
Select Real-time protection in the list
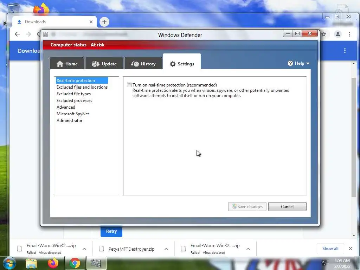pos(82,81)
